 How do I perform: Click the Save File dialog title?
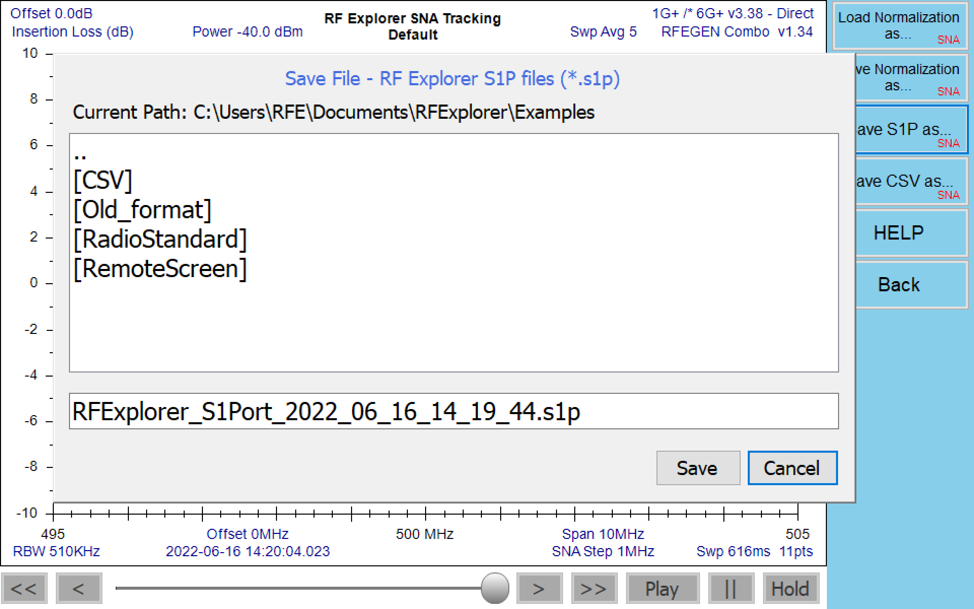[x=453, y=79]
